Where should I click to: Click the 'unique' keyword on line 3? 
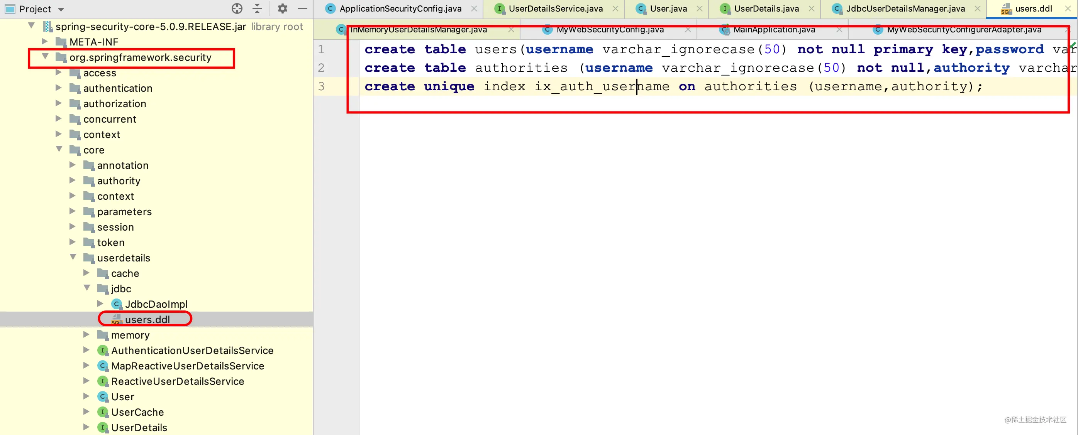tap(449, 86)
